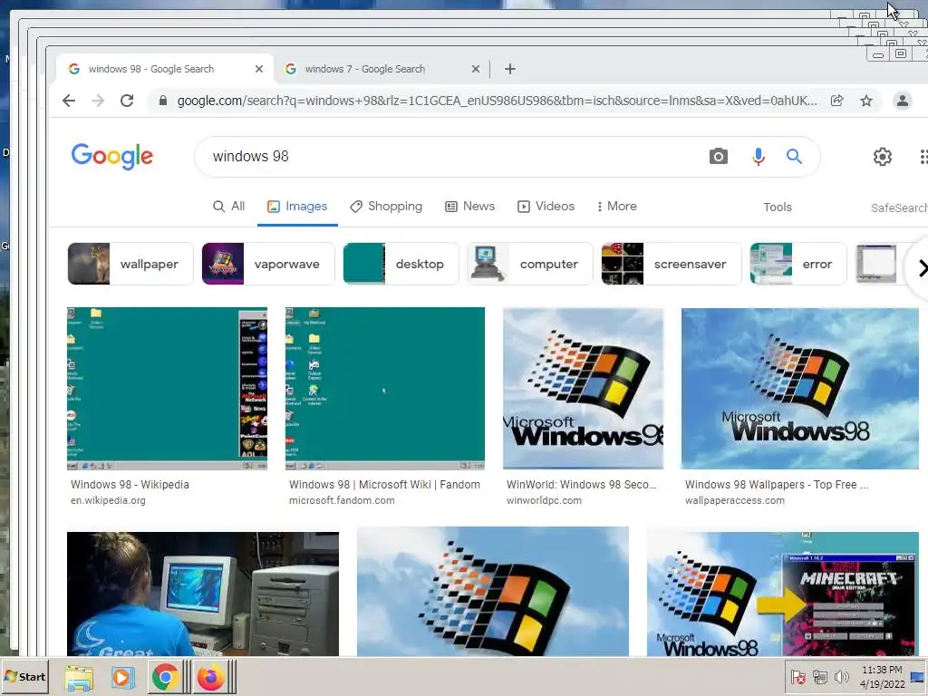The image size is (928, 696).
Task: Open the share page icon in address bar
Action: point(836,101)
